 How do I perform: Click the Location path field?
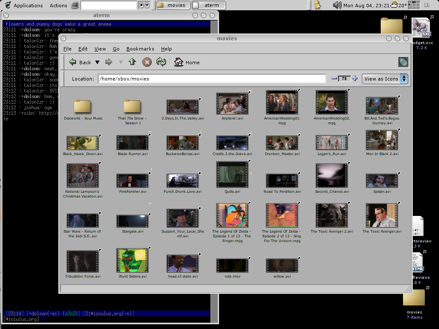click(x=212, y=79)
